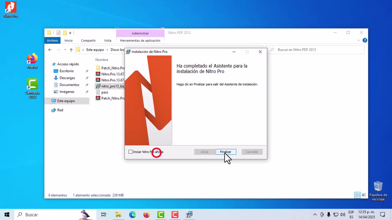Open Escritorio in the navigation pane
Image resolution: width=392 pixels, height=220 pixels.
click(67, 71)
